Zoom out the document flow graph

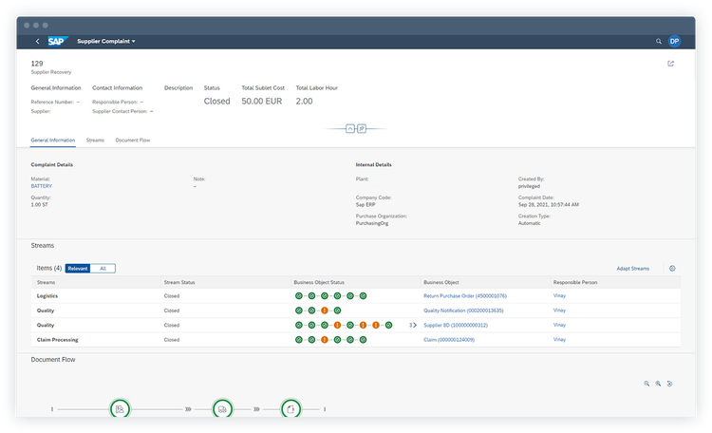646,384
